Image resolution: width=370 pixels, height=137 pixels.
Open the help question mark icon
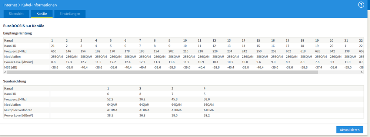pos(361,5)
